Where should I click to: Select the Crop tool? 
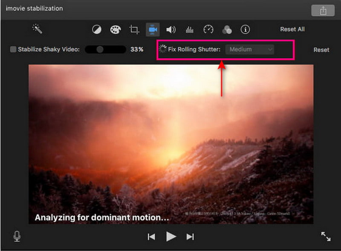point(133,29)
